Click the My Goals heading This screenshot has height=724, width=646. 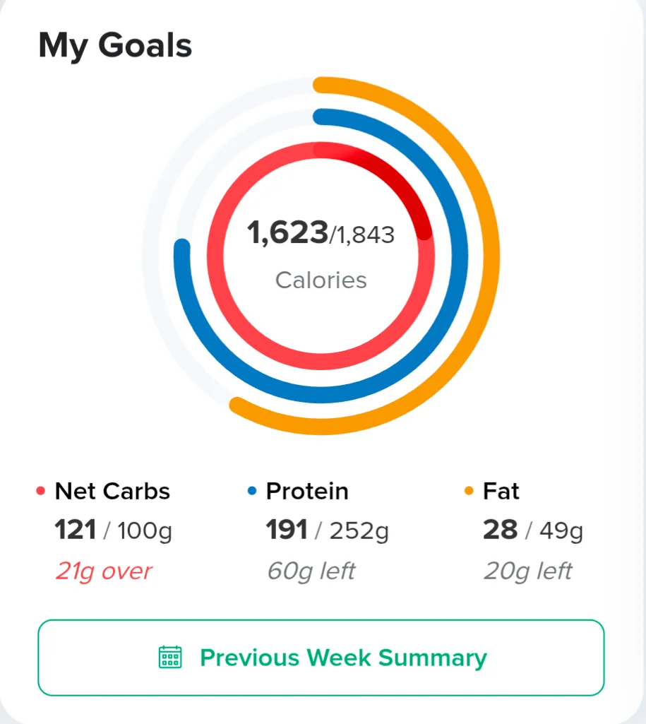tap(115, 46)
